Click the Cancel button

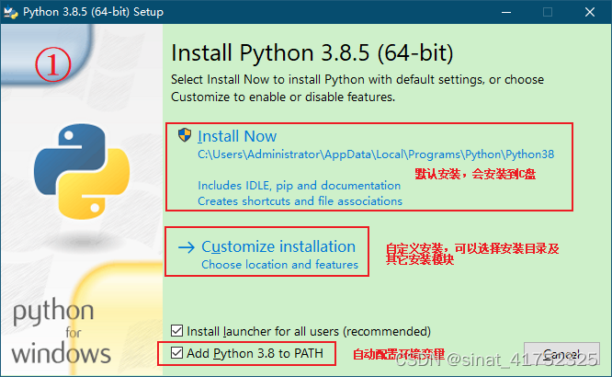pos(561,354)
